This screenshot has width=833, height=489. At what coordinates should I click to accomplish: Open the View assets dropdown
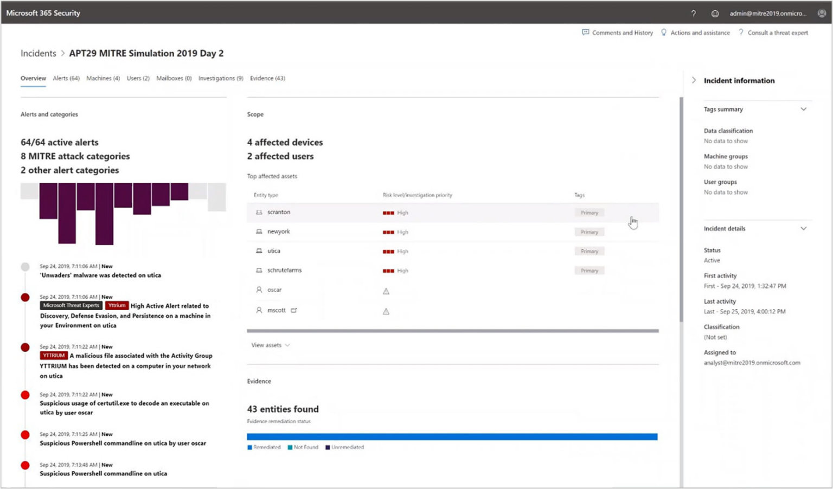270,345
